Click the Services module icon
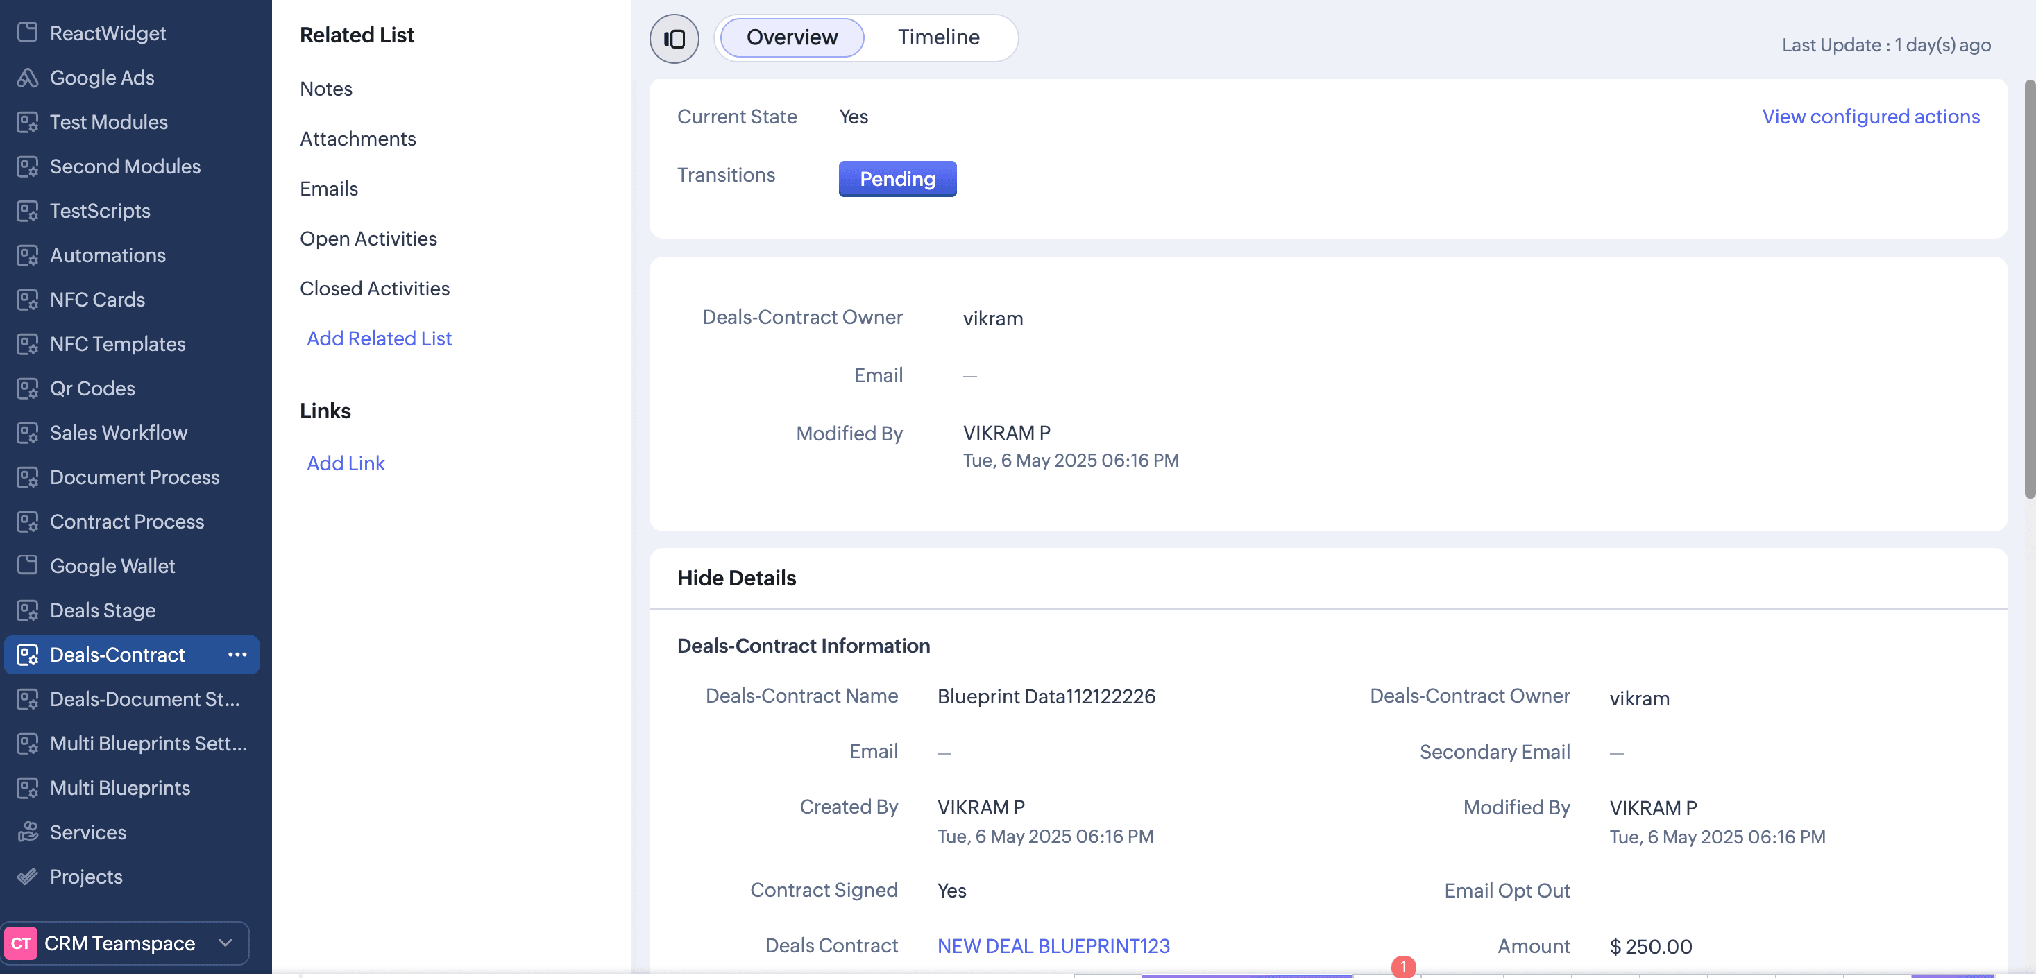Viewport: 2036px width, 978px height. point(28,832)
